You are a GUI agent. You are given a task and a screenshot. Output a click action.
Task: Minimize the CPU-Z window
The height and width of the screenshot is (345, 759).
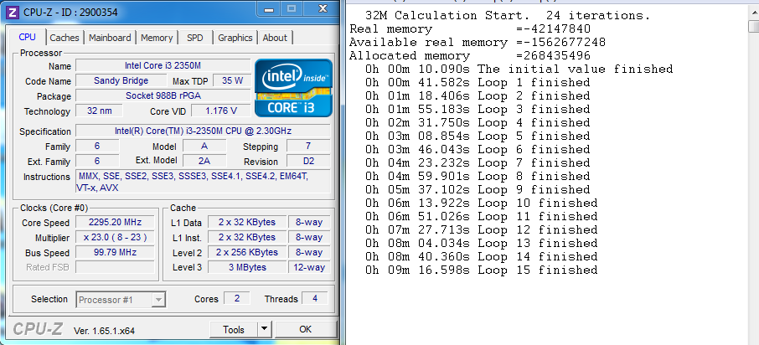[270, 8]
